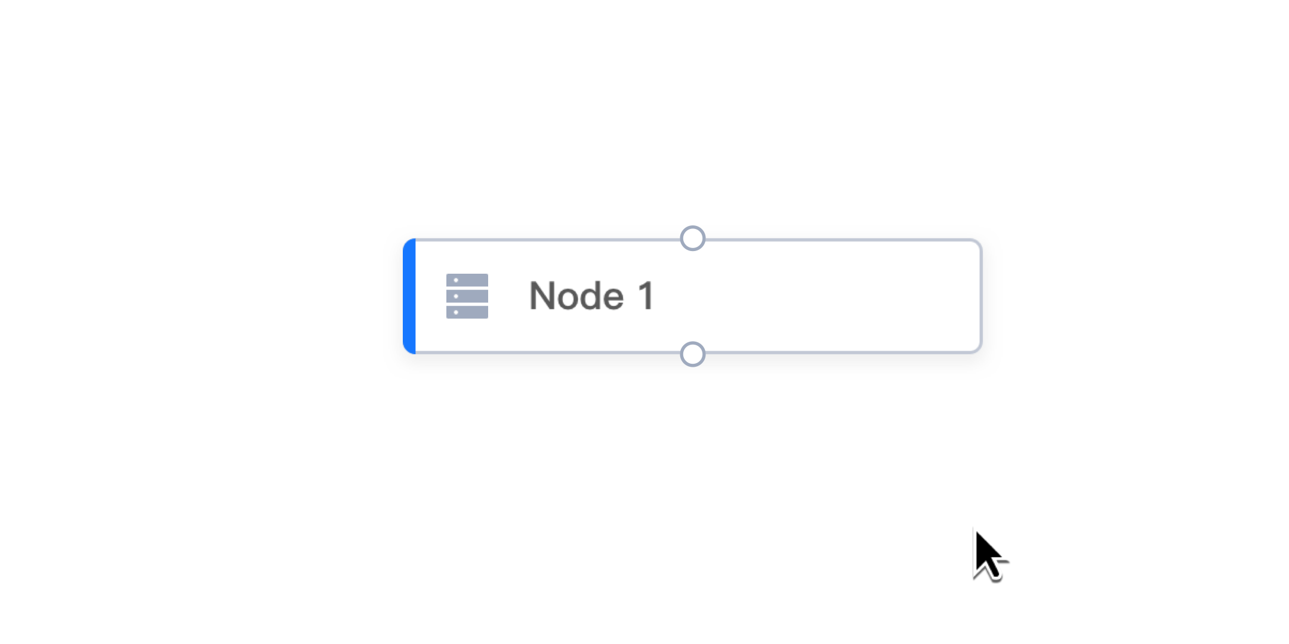Click the word "Node" in the label
1289x644 pixels.
[x=576, y=296]
